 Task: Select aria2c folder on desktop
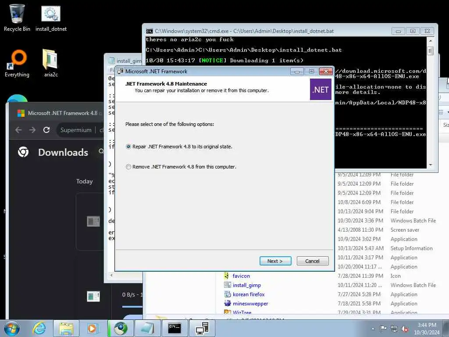tap(51, 63)
